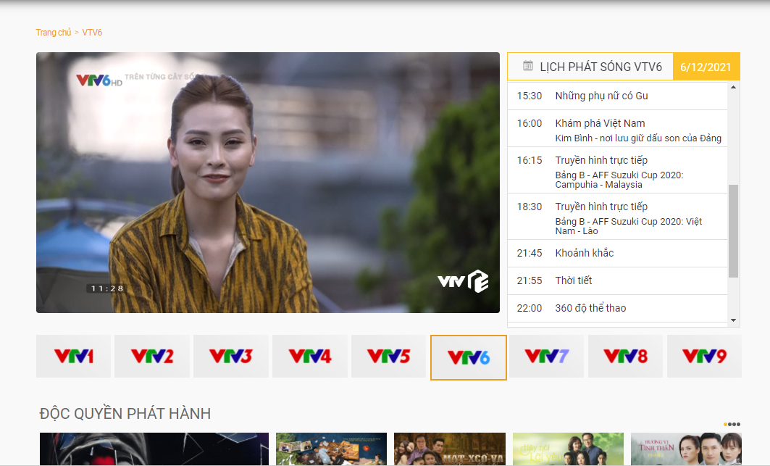This screenshot has height=466, width=770.
Task: Open the Mát-xcơ-va show thumbnail
Action: coord(450,449)
